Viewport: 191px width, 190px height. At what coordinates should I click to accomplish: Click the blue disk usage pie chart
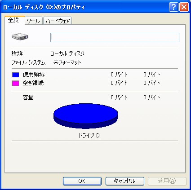point(86,116)
